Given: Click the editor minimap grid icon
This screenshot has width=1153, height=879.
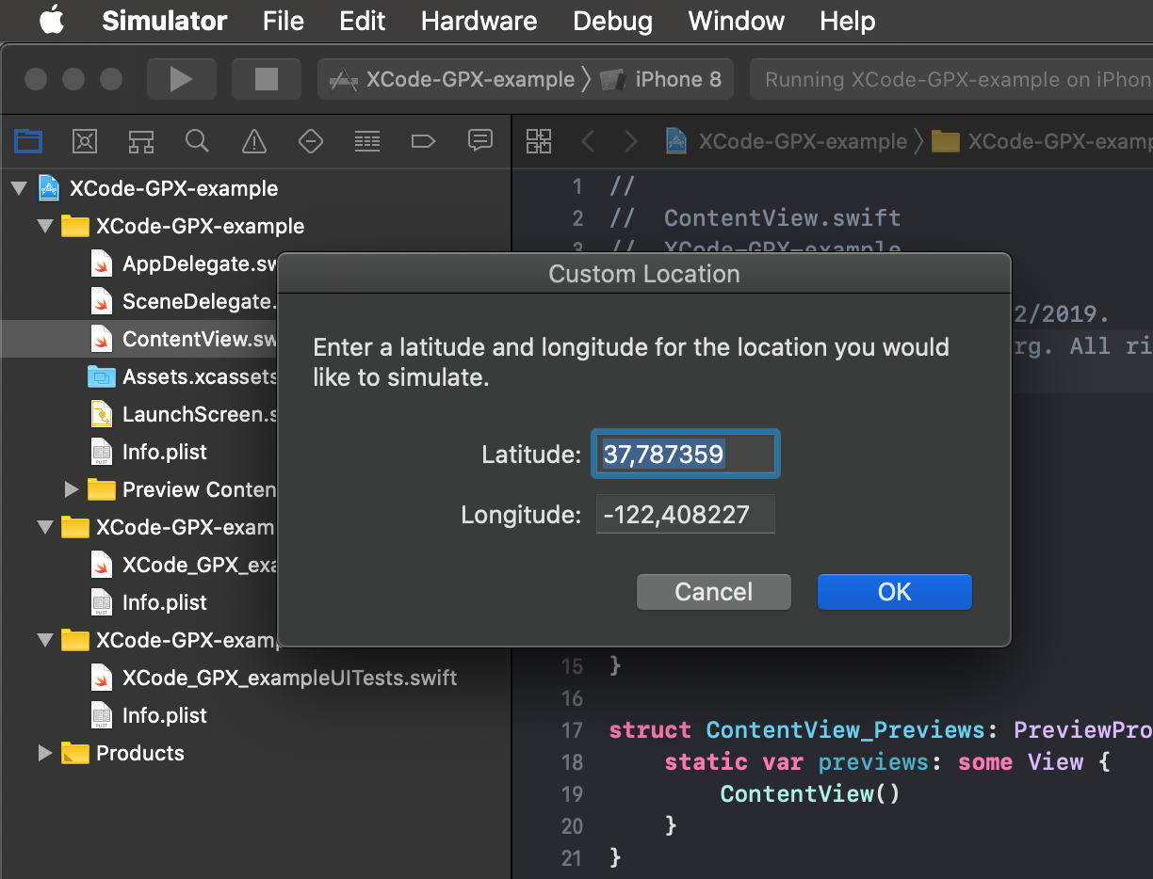Looking at the screenshot, I should click(539, 141).
